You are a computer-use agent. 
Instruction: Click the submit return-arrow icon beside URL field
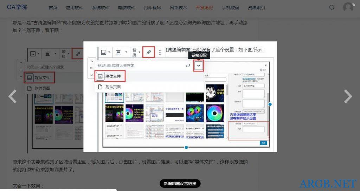click(188, 66)
